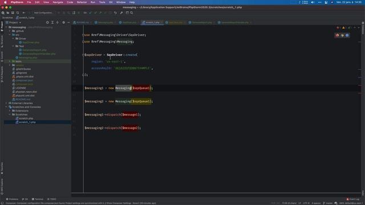365x205 pixels.
Task: Collapse the Scratches and Consoles node
Action: pyautogui.click(x=6, y=107)
